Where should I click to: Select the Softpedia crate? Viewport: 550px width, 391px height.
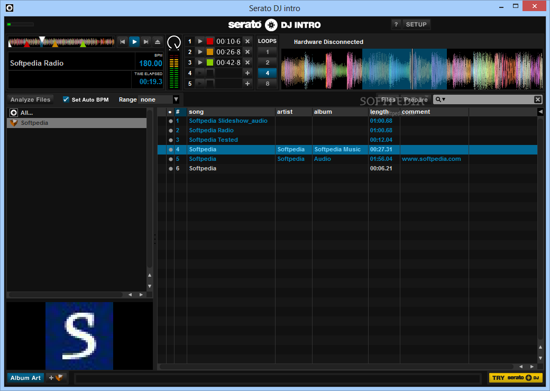77,123
